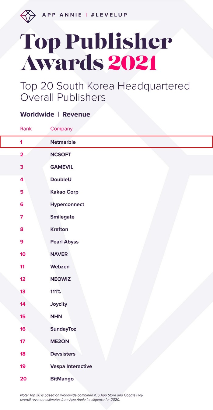Click the NCSOFT company name
This screenshot has height=410, width=213.
pyautogui.click(x=61, y=154)
